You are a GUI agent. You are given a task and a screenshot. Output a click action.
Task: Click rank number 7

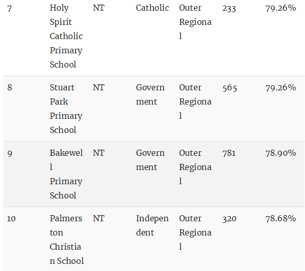tap(10, 9)
